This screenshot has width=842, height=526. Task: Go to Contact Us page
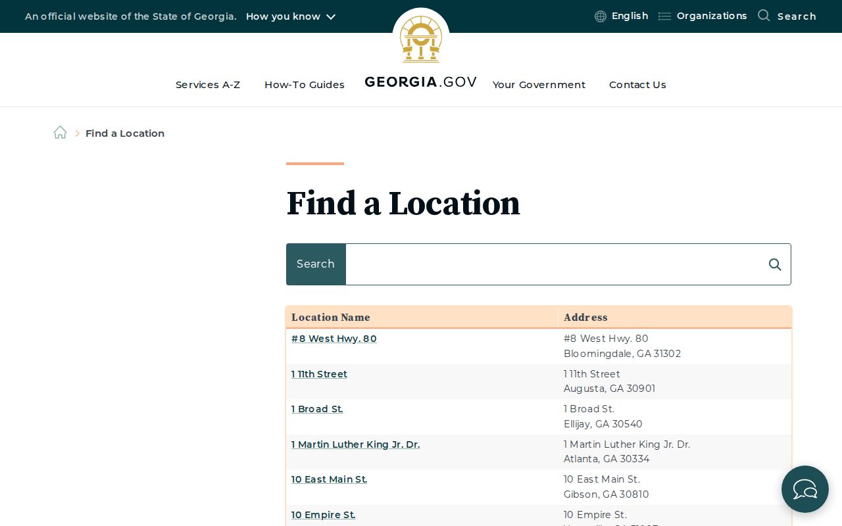[x=637, y=85]
